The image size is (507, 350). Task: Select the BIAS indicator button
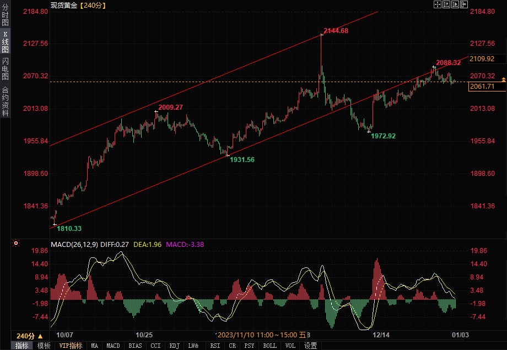coord(135,346)
